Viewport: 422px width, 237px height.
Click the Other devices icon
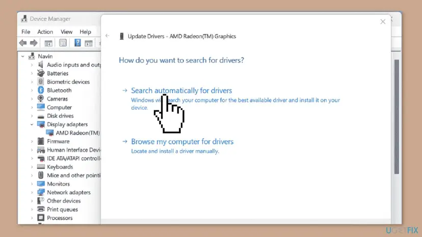(x=41, y=201)
